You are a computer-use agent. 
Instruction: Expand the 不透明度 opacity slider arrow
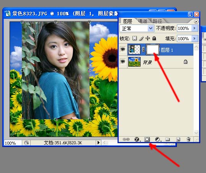[195, 28]
